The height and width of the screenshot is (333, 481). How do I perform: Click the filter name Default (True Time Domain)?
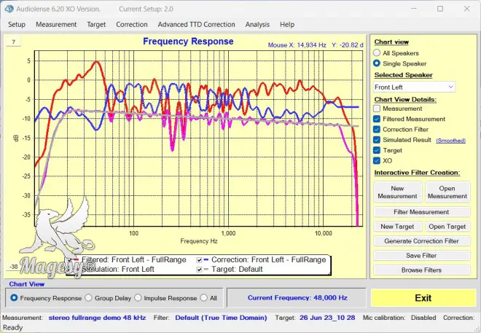click(x=221, y=318)
